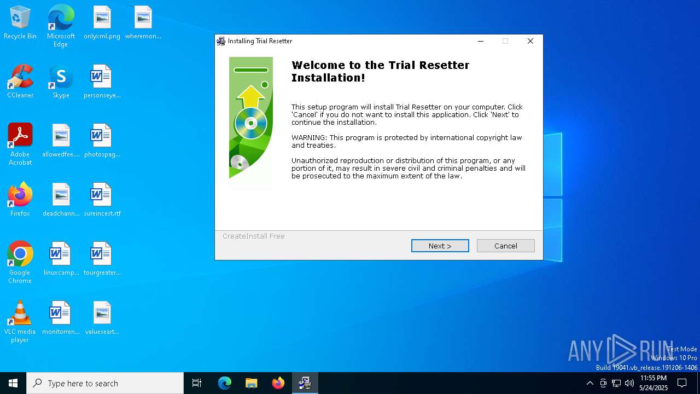Open the Recycle Bin desktop icon
The width and height of the screenshot is (700, 394).
[20, 23]
